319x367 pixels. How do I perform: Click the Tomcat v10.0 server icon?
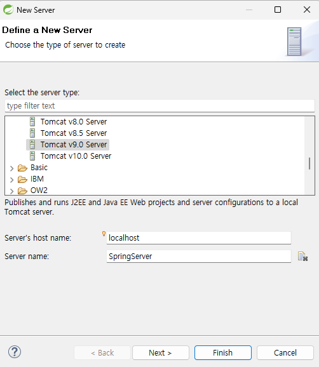(32, 156)
